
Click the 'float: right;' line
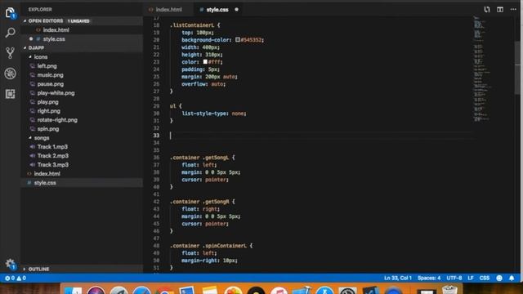[x=200, y=209]
